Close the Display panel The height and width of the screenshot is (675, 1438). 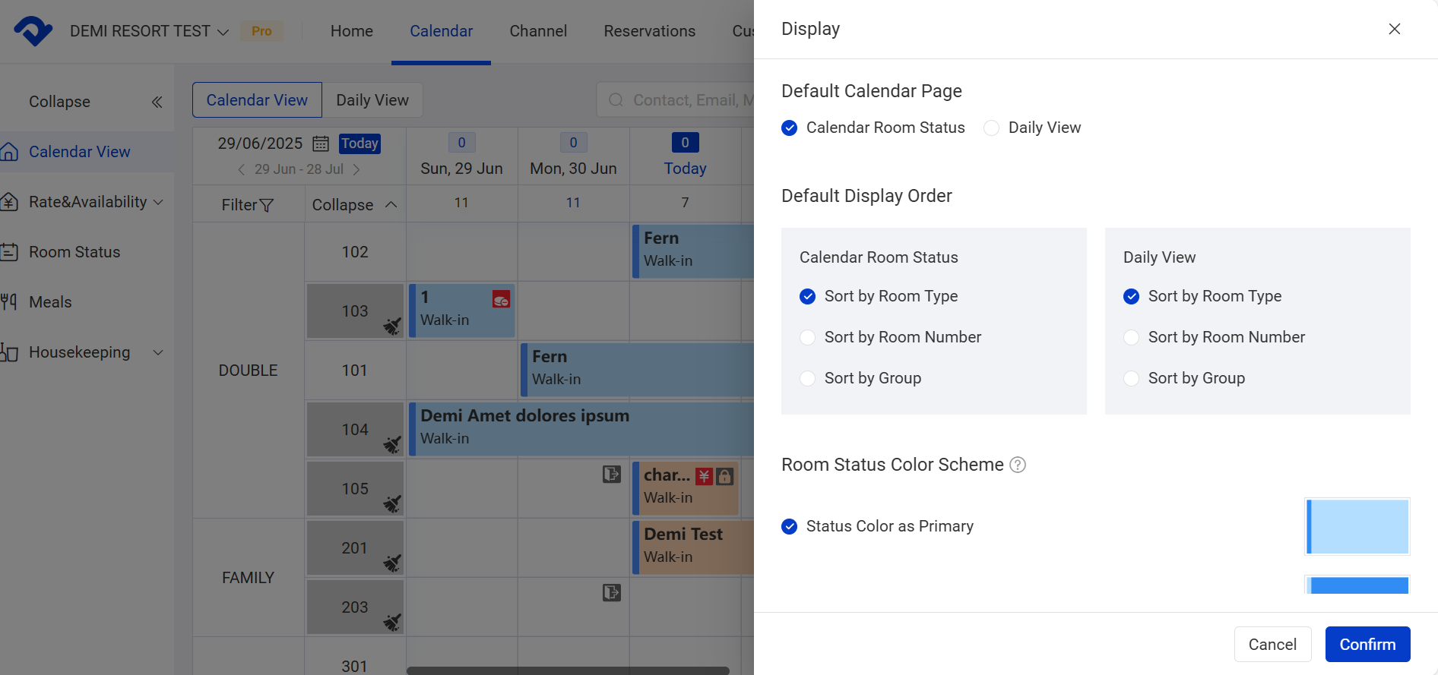pos(1394,29)
